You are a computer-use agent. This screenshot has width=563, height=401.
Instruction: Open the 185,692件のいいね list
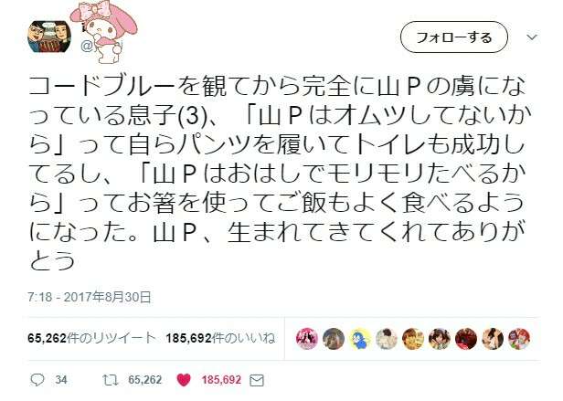click(220, 338)
